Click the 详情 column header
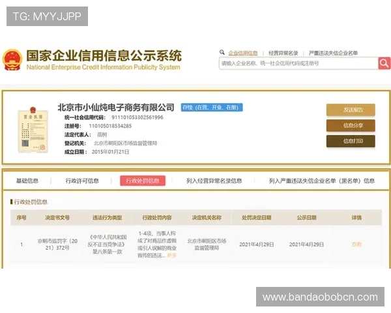The height and width of the screenshot is (313, 391). (x=356, y=218)
